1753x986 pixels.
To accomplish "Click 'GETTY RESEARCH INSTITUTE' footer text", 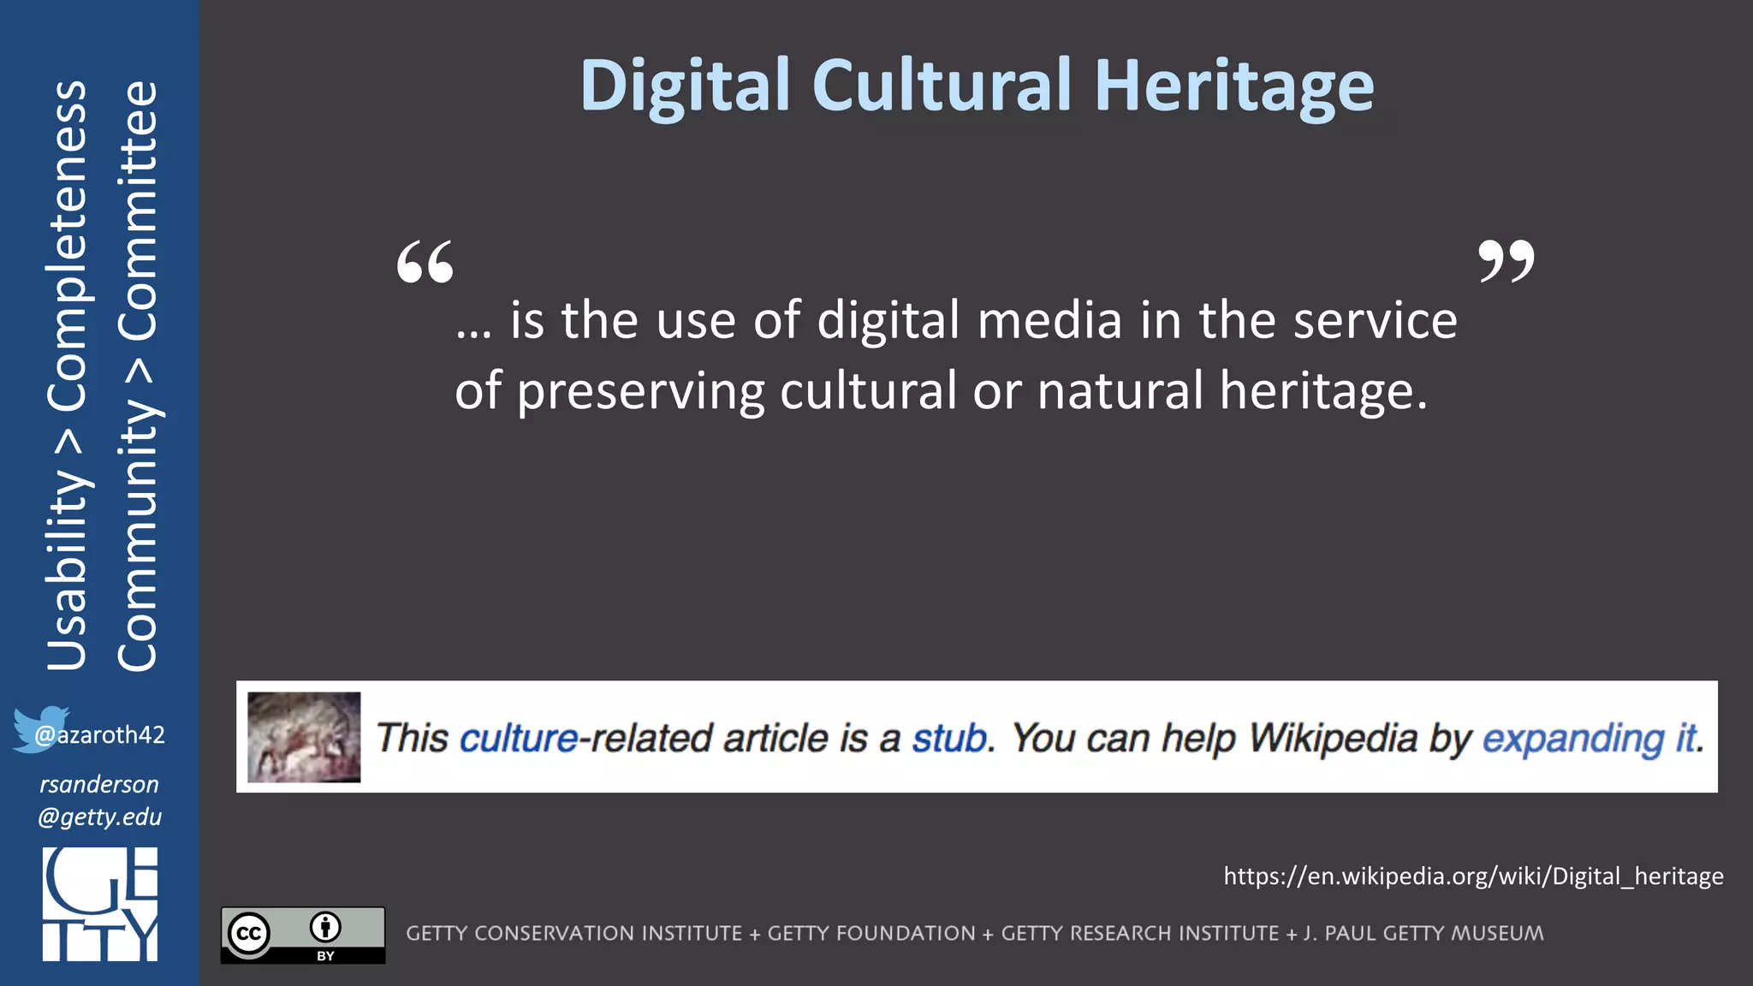I will [1140, 934].
